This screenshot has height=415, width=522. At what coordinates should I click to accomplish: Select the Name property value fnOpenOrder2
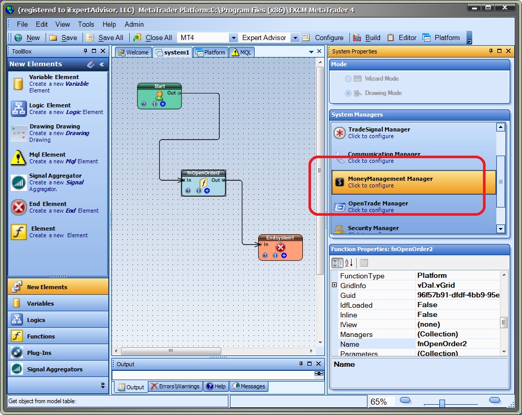(442, 344)
